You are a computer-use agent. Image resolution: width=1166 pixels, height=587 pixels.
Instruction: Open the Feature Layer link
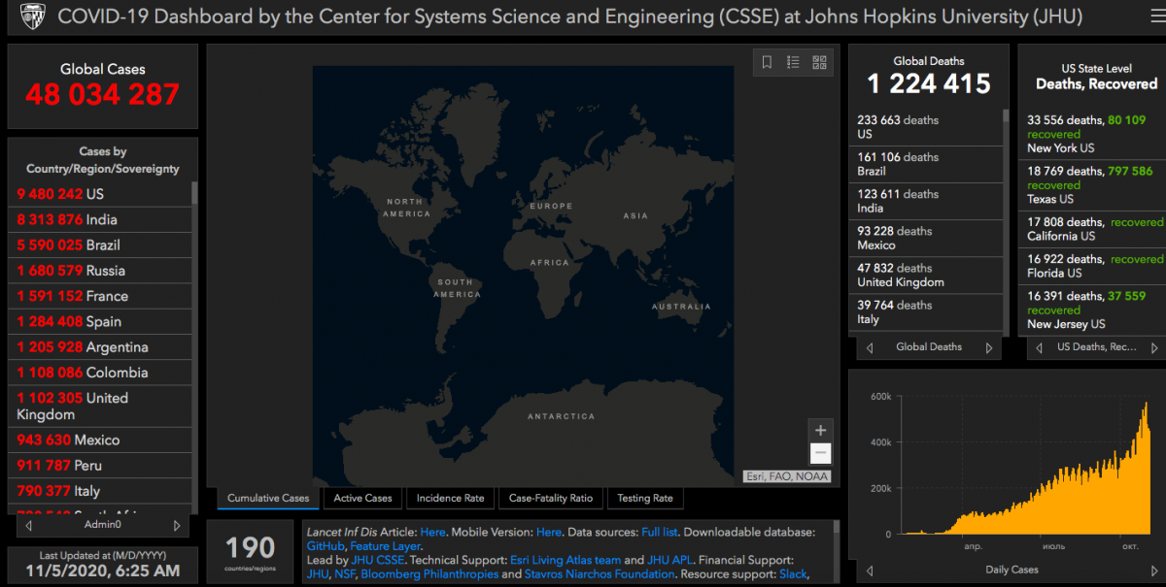tap(385, 546)
